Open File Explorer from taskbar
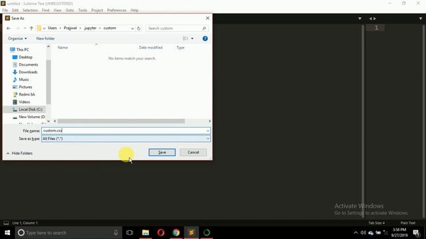This screenshot has width=426, height=239. click(145, 232)
